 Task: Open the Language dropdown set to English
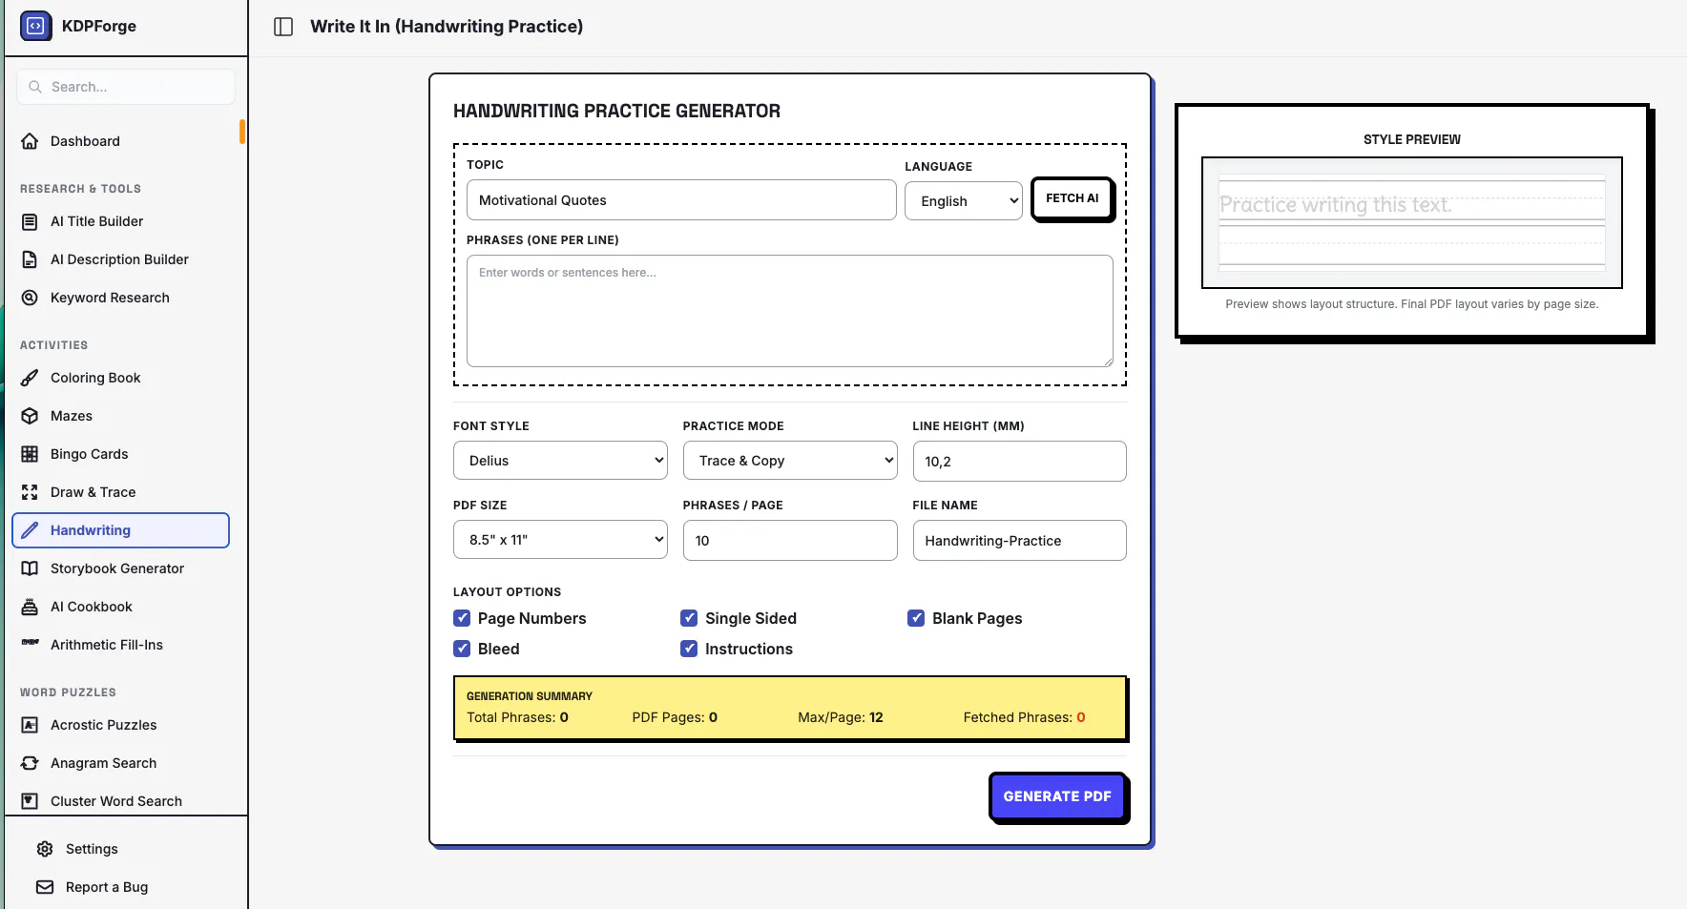(964, 201)
